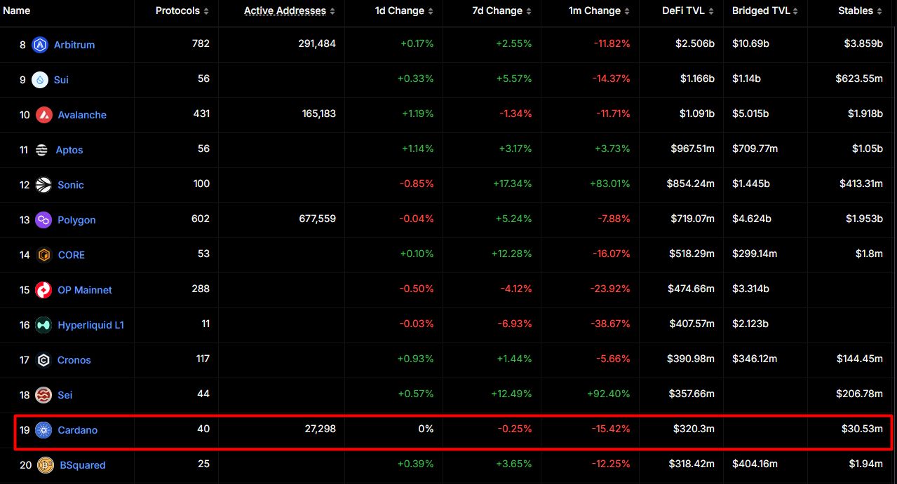Sort table by Protocols column

[x=182, y=11]
